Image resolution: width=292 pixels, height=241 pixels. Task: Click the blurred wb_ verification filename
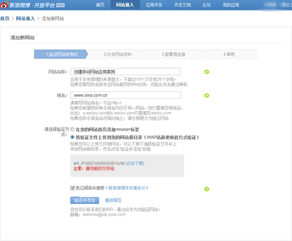click(99, 163)
